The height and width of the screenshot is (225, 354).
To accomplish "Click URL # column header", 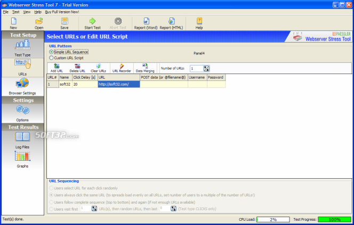I will [53, 77].
